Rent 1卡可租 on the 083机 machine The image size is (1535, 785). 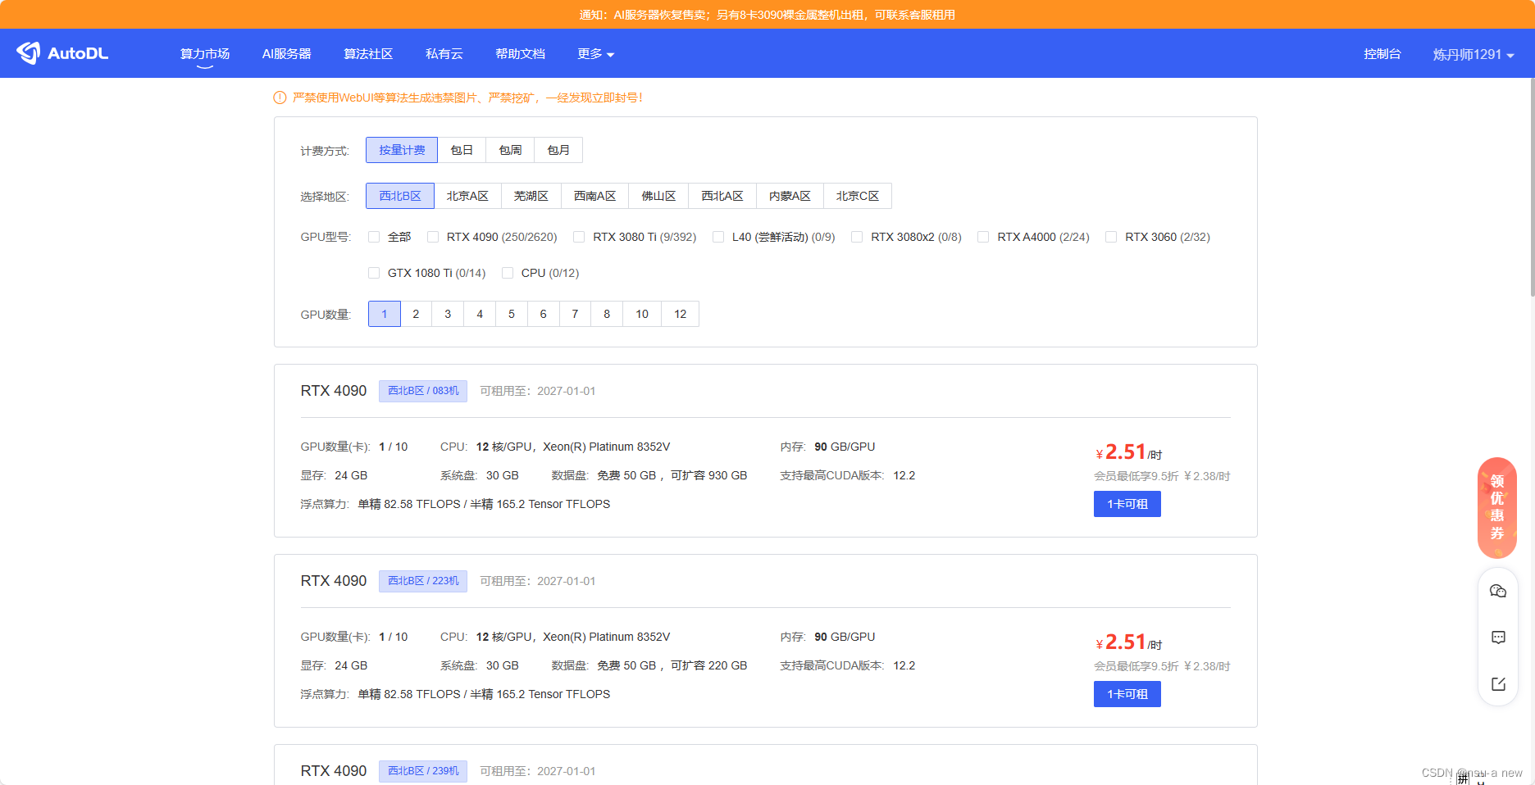click(1127, 504)
